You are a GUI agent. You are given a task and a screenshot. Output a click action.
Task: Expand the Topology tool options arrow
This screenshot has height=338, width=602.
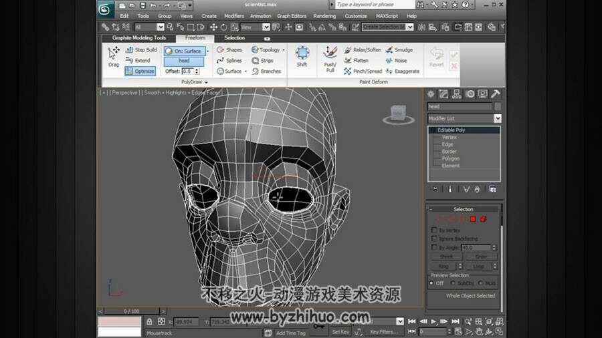click(x=284, y=50)
